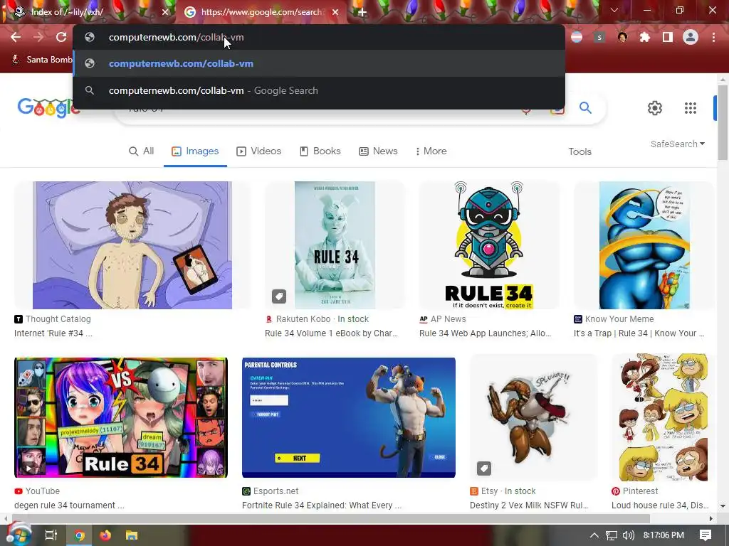Reload the page with the refresh icon
Viewport: 729px width, 546px height.
[x=61, y=37]
